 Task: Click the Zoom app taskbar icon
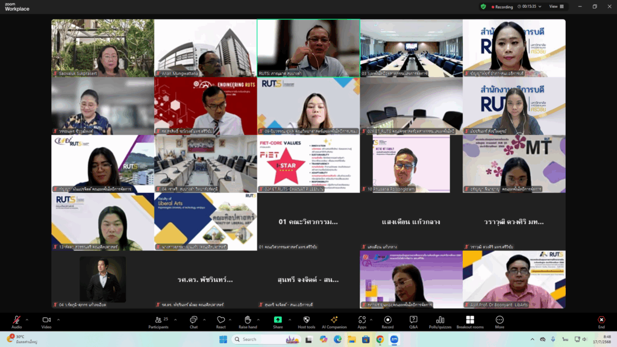[x=394, y=340]
